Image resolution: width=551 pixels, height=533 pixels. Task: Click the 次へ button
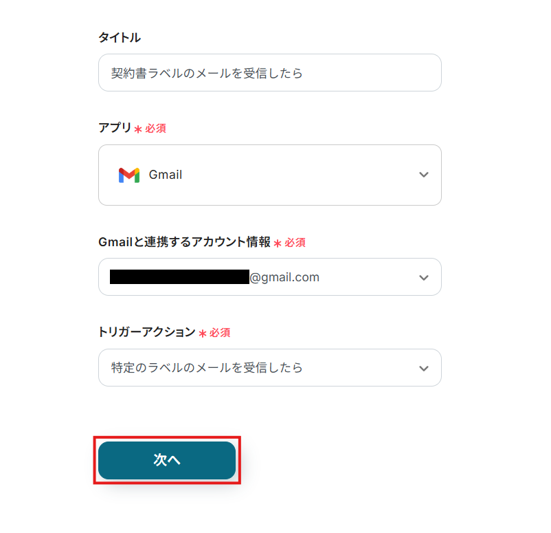(167, 460)
